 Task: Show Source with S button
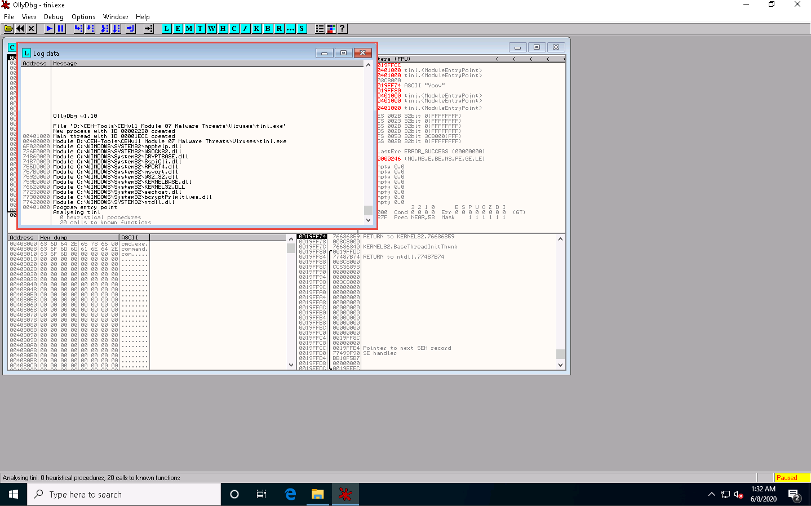click(x=302, y=28)
